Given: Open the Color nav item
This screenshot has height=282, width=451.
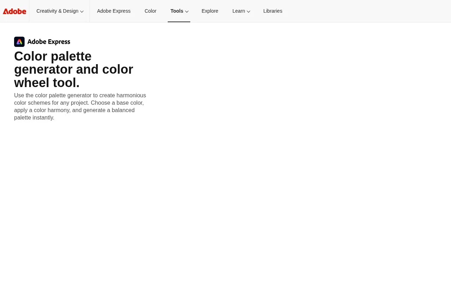Looking at the screenshot, I should [x=150, y=11].
